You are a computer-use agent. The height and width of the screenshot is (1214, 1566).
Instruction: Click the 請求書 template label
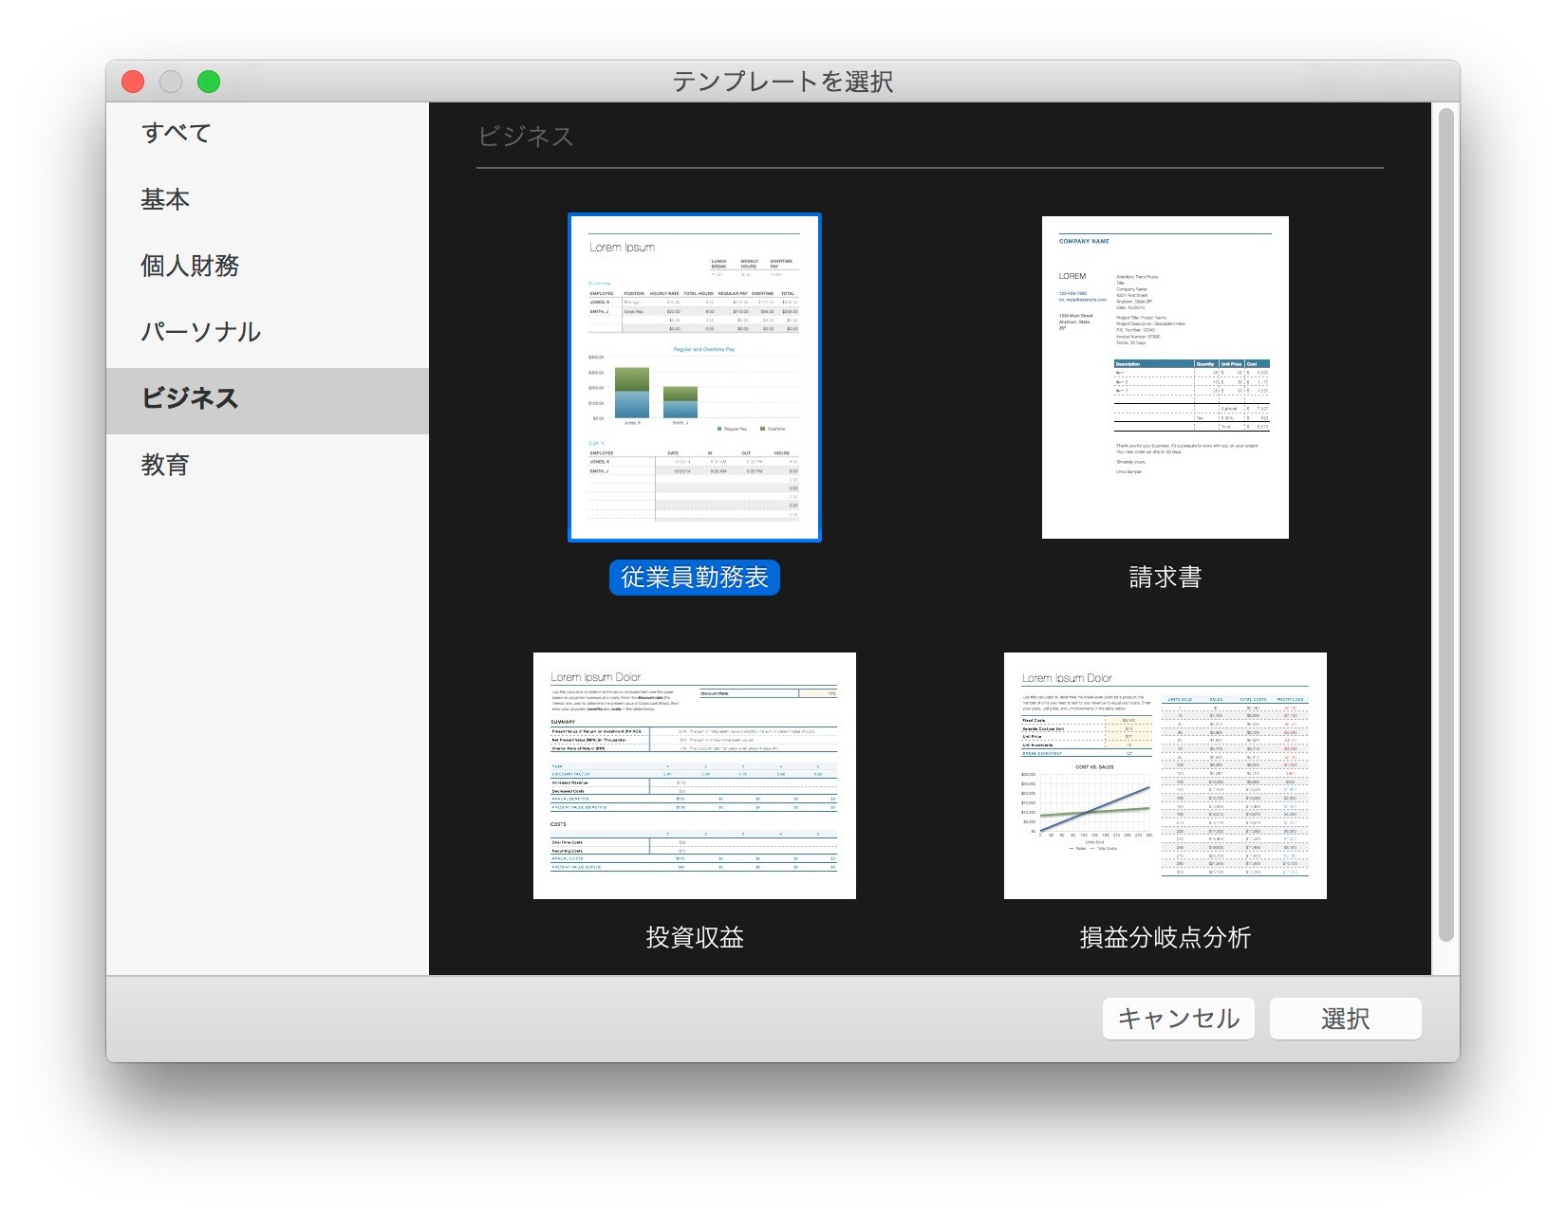pyautogui.click(x=1165, y=578)
